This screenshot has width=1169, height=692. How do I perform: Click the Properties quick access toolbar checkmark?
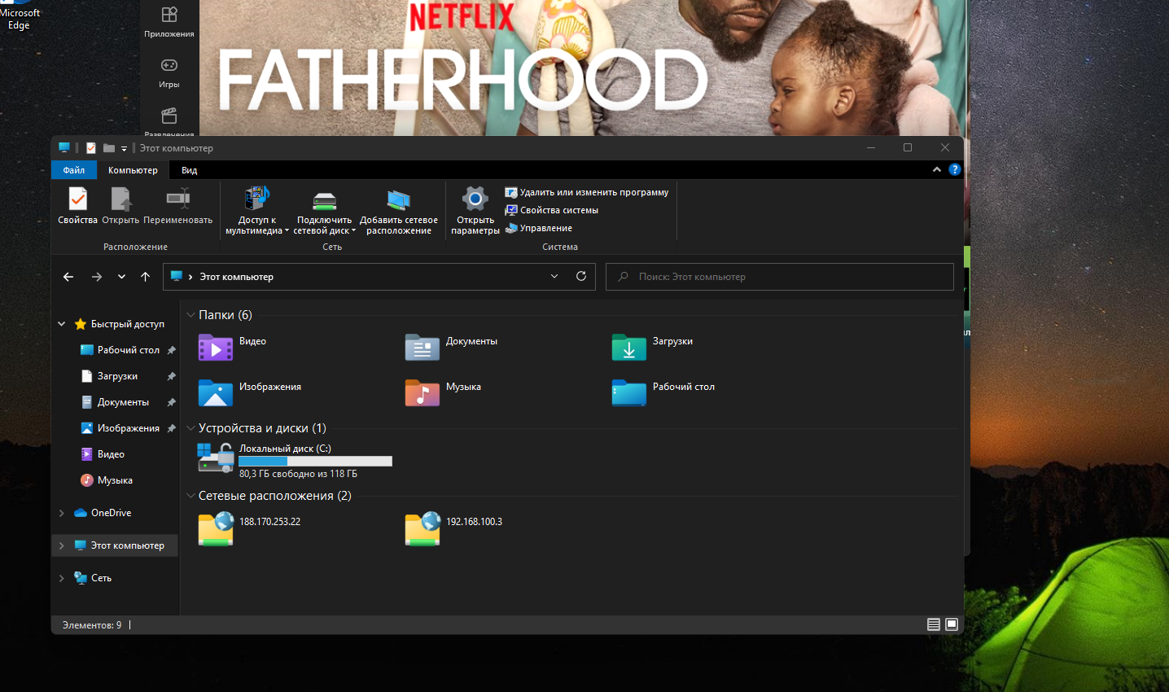(91, 148)
